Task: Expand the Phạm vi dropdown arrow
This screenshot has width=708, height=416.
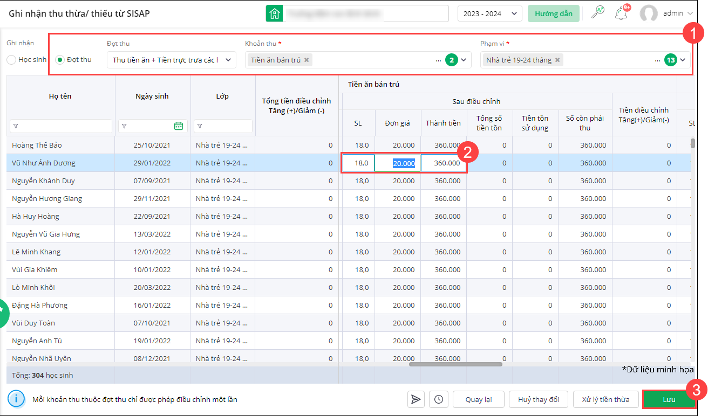Action: (x=683, y=60)
